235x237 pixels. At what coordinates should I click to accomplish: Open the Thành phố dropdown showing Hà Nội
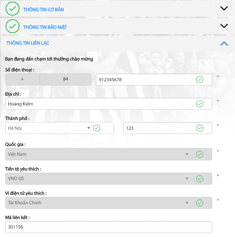click(49, 128)
